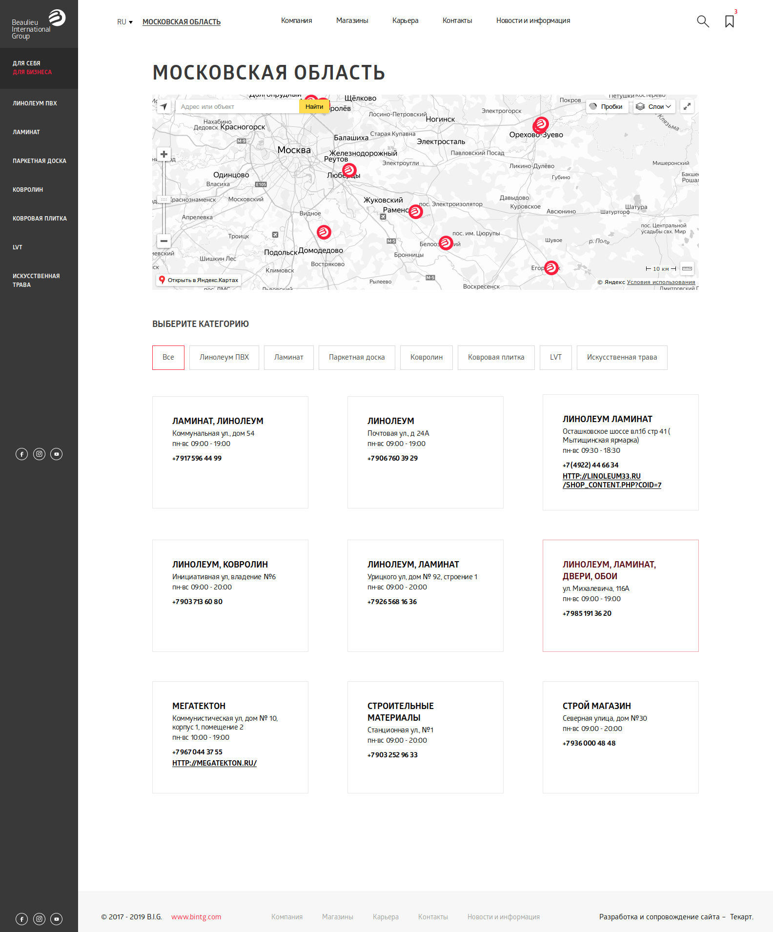The height and width of the screenshot is (932, 773).
Task: Open Искусственная трава in sidebar
Action: (x=36, y=281)
